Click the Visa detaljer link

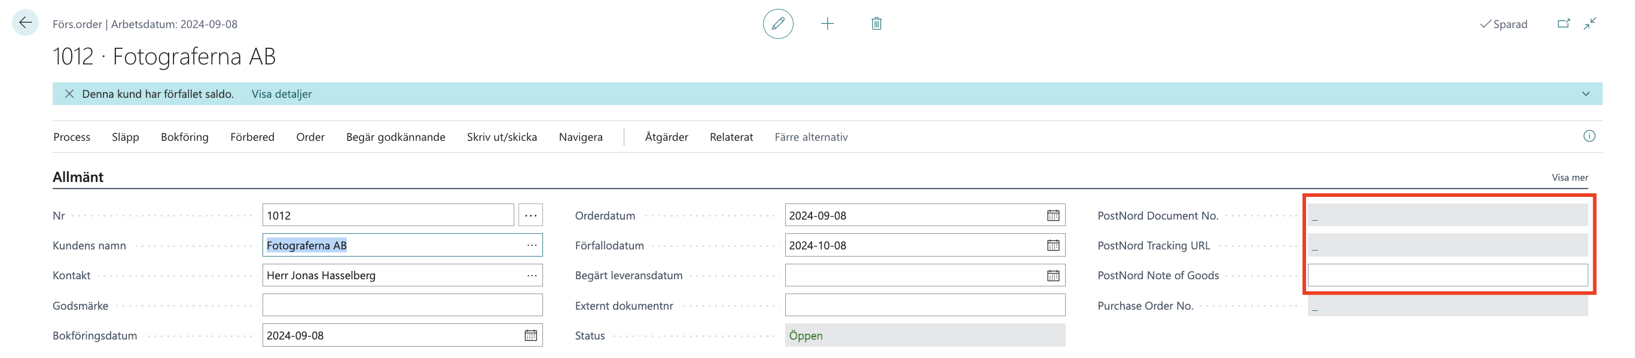point(281,94)
